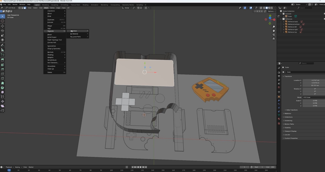Screen dimensions: 325x172
Task: Expand Refrence back in outliner
Action: click(x=284, y=22)
